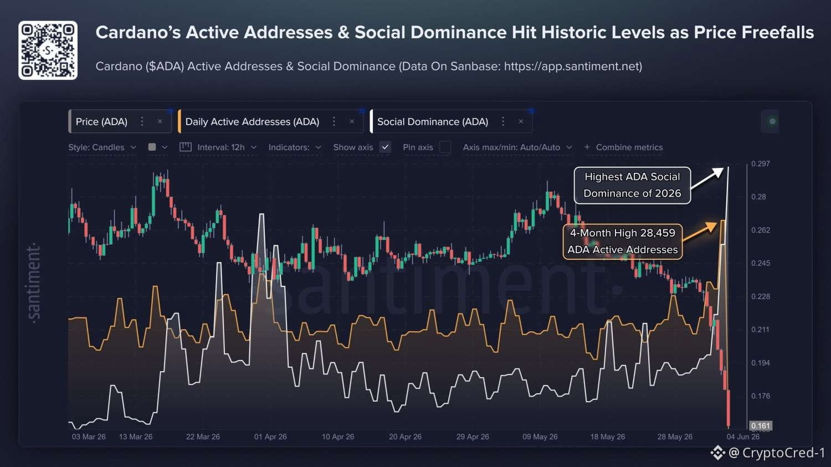831x467 pixels.
Task: Open the Indicators dropdown
Action: pos(295,147)
